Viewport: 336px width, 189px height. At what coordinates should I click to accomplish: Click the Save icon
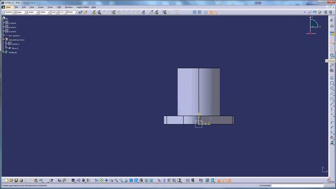[16, 181]
